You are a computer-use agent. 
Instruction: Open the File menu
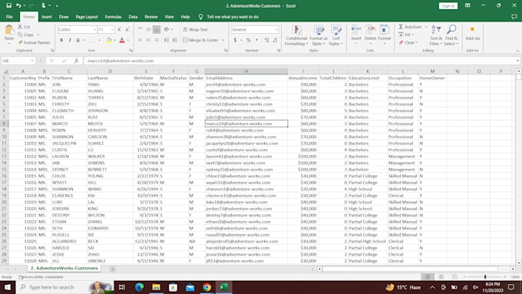[x=9, y=17]
